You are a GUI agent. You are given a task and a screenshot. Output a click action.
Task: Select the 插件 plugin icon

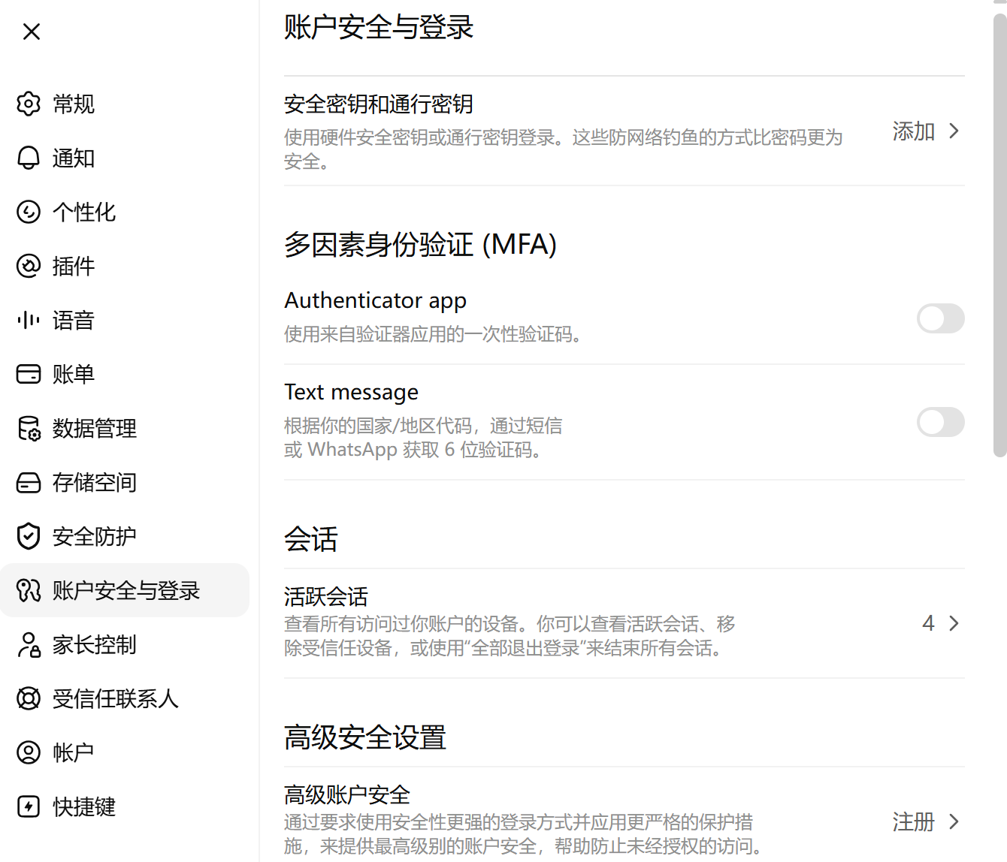pos(29,266)
